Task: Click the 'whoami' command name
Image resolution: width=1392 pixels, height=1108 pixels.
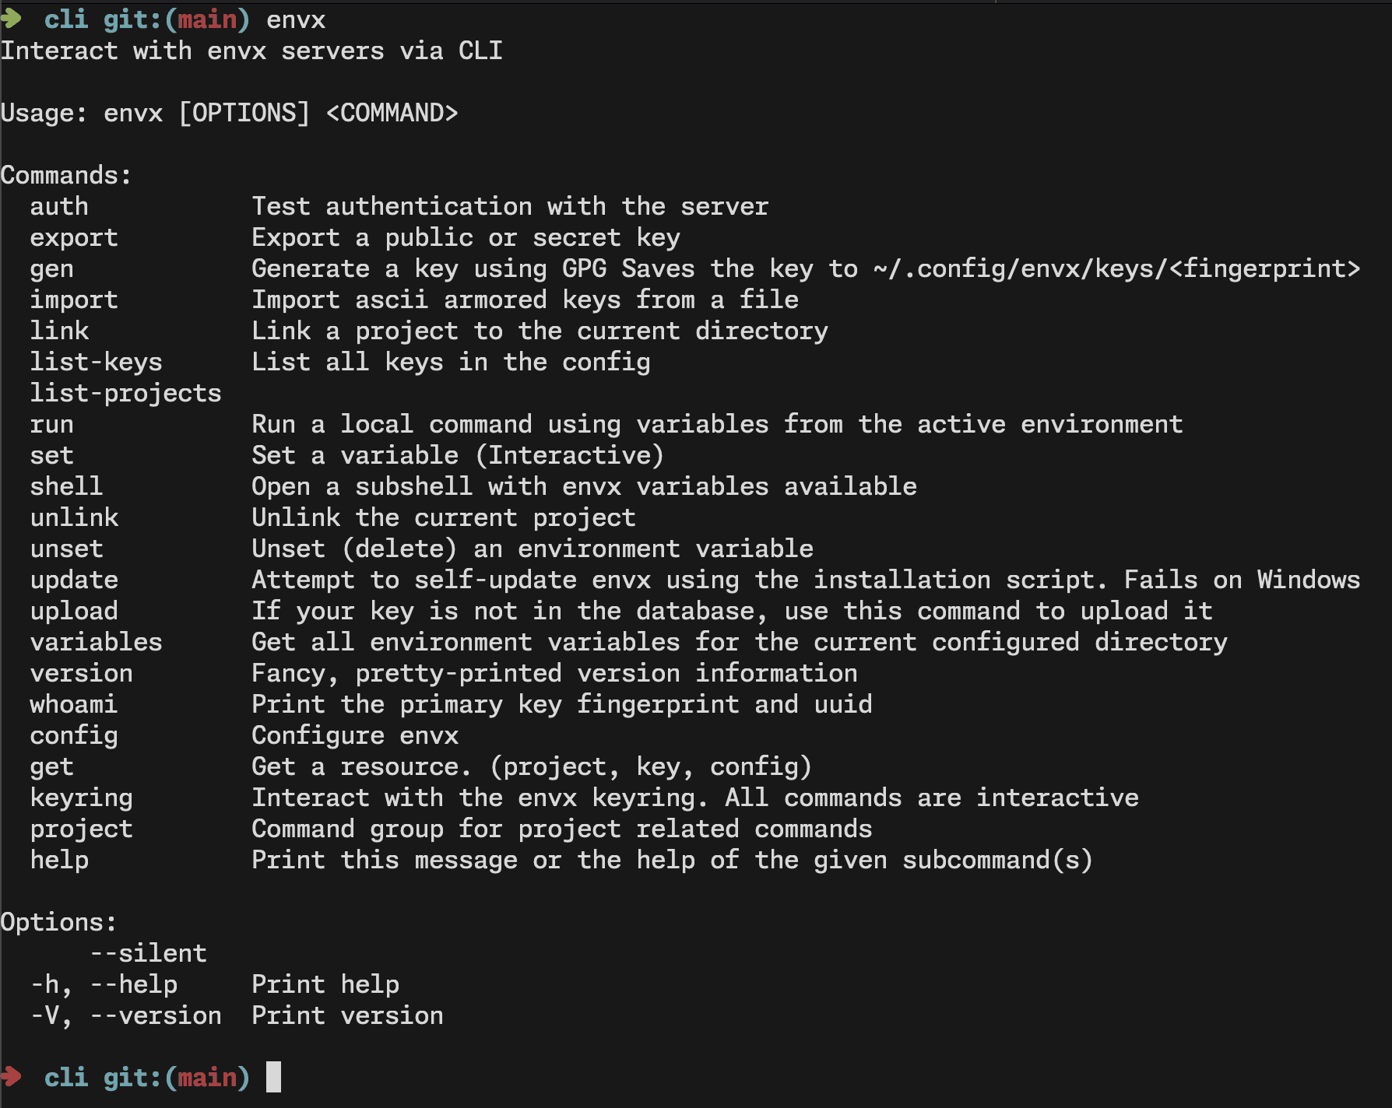Action: [x=74, y=704]
